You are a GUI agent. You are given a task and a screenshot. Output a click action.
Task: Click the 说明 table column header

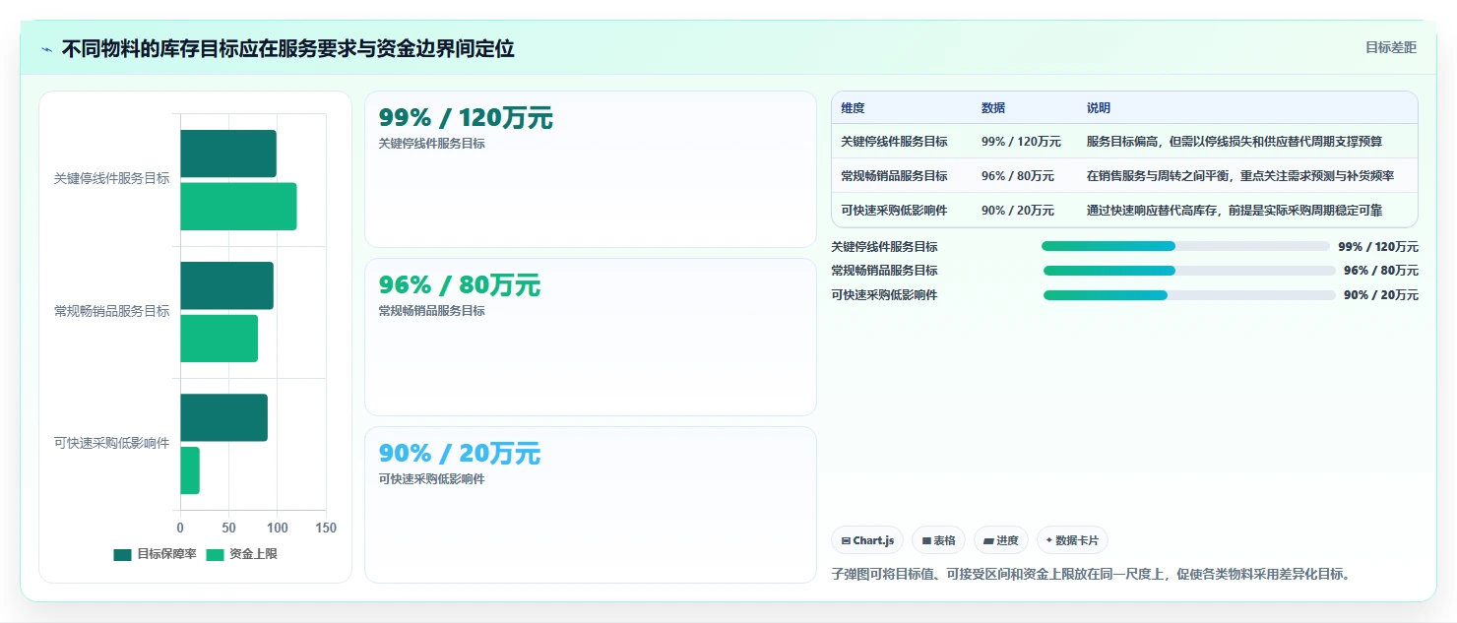(x=1099, y=108)
